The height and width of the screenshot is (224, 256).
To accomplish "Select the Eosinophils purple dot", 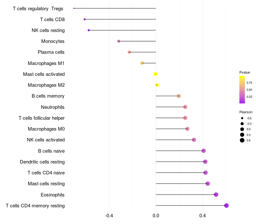I will [216, 195].
